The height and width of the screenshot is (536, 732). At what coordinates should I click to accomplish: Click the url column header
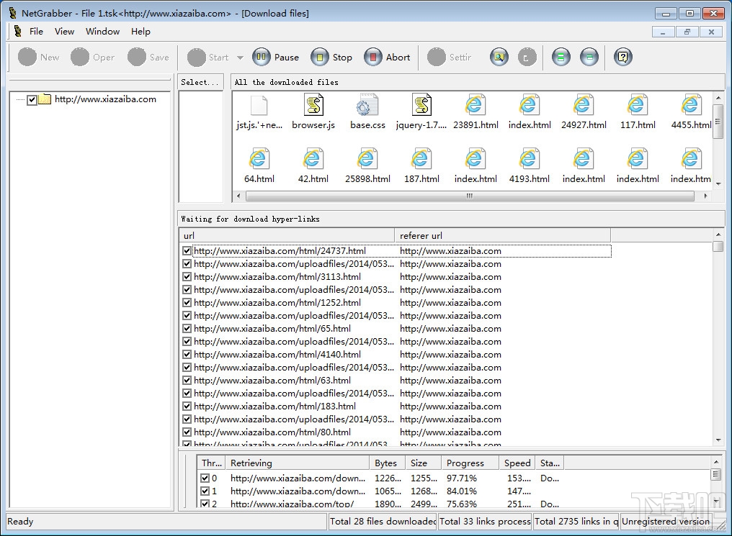pos(286,235)
